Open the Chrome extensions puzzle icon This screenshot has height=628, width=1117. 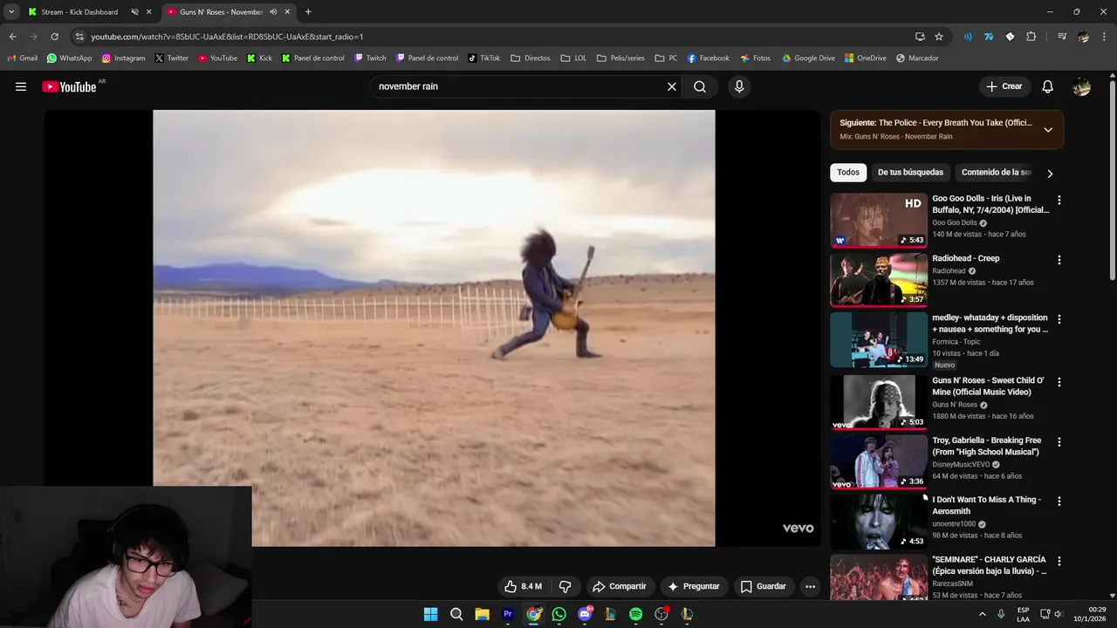(1031, 37)
